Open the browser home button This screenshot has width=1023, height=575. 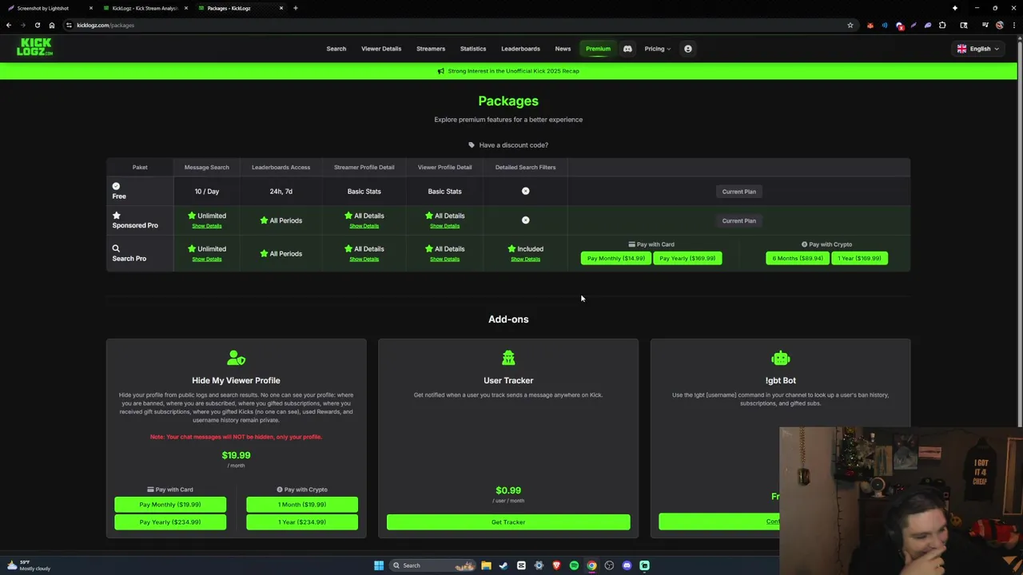coord(52,25)
